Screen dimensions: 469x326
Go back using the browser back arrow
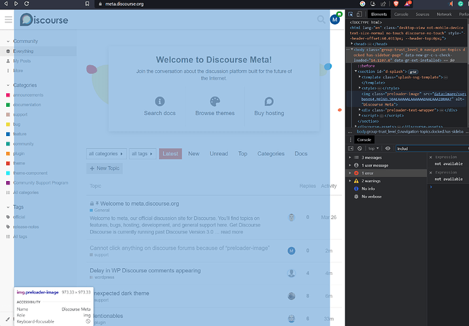(x=5, y=3)
